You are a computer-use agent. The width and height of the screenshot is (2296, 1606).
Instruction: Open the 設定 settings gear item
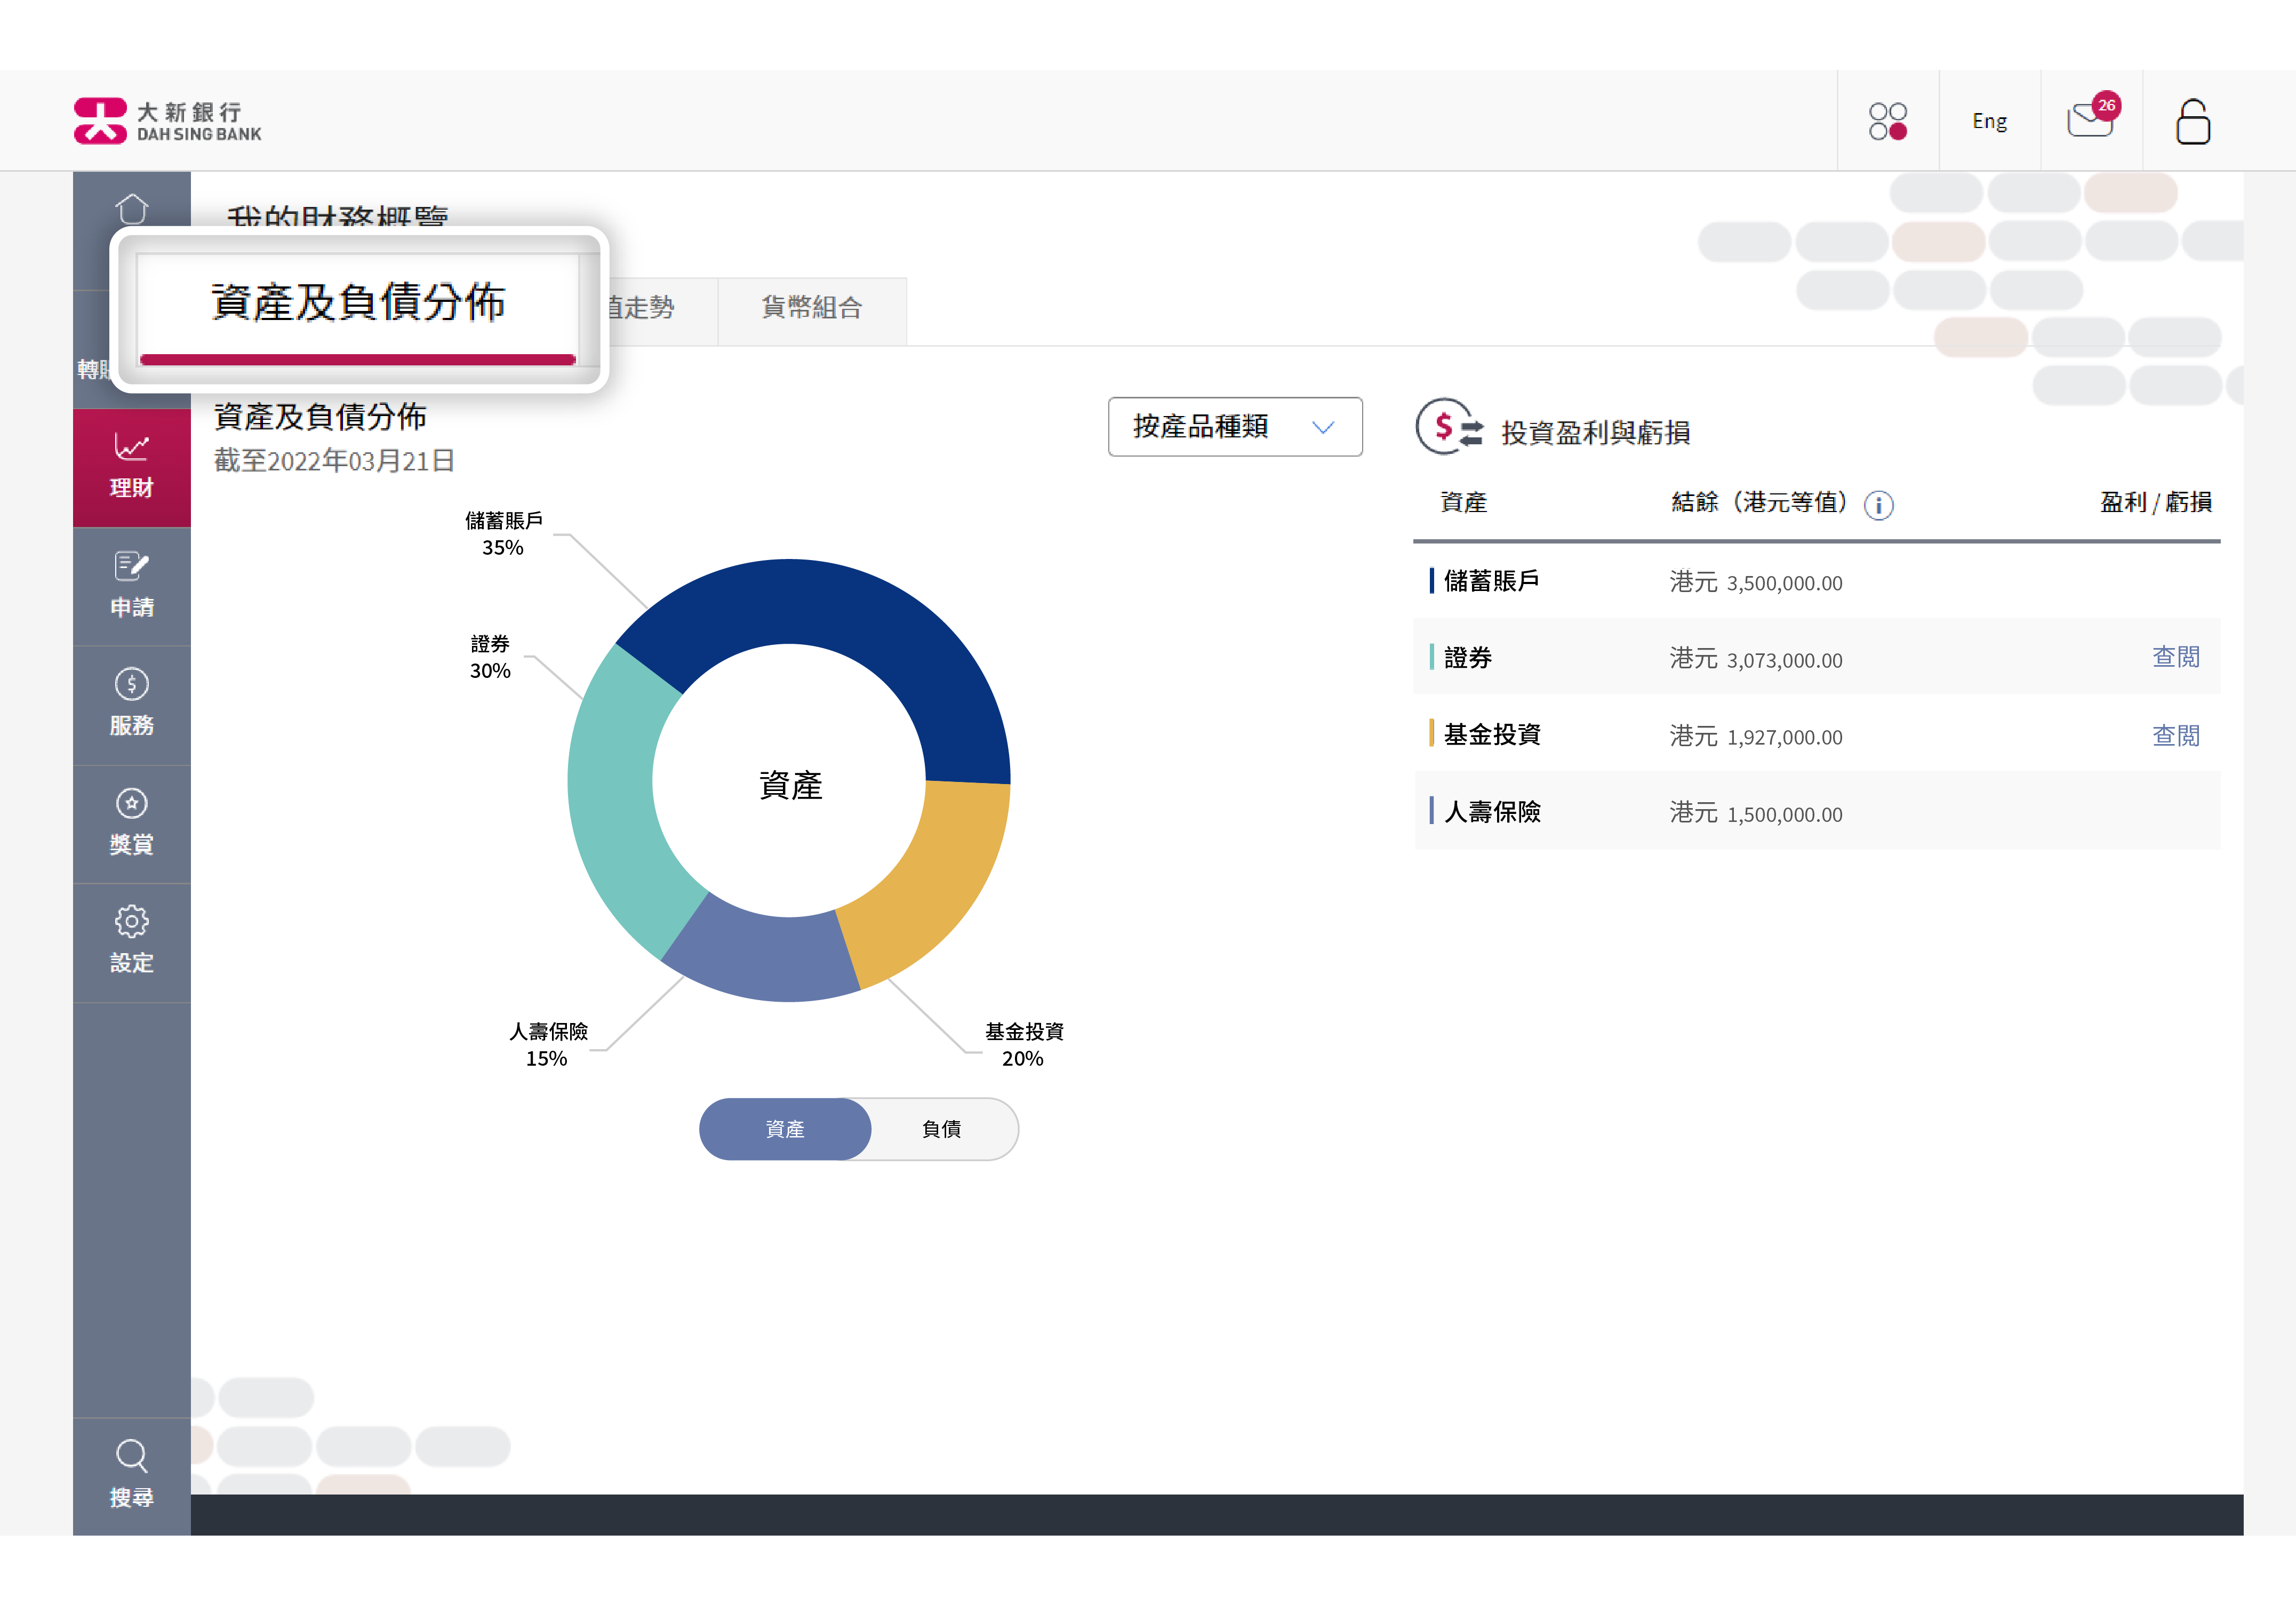click(131, 942)
